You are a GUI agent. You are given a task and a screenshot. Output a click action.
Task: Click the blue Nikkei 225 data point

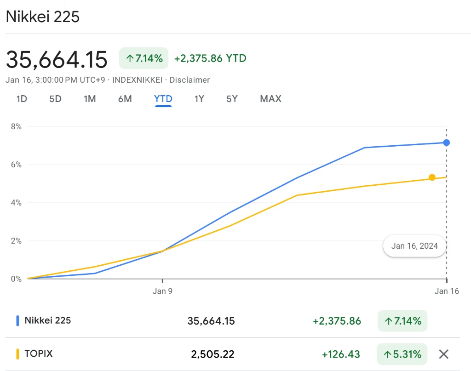[x=446, y=143]
